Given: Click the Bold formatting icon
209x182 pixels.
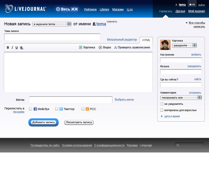Looking at the screenshot, I should (x=8, y=47).
